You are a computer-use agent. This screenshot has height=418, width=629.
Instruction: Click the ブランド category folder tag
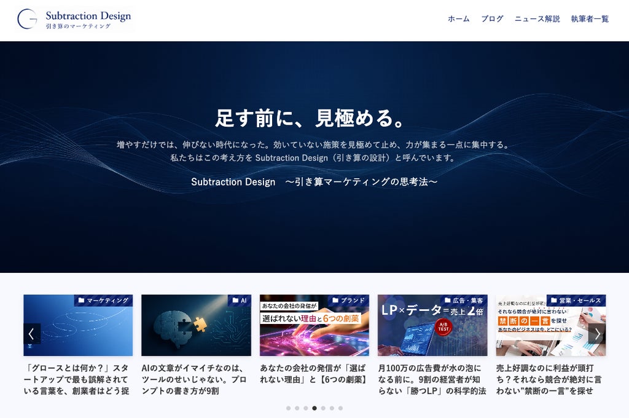pyautogui.click(x=349, y=301)
